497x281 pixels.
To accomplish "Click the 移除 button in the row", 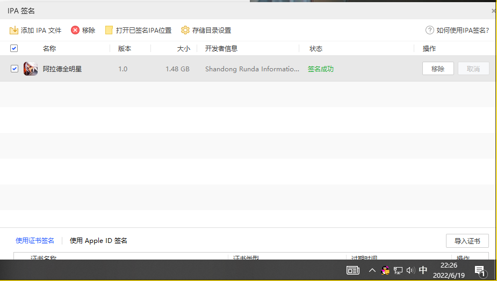I will coord(438,69).
